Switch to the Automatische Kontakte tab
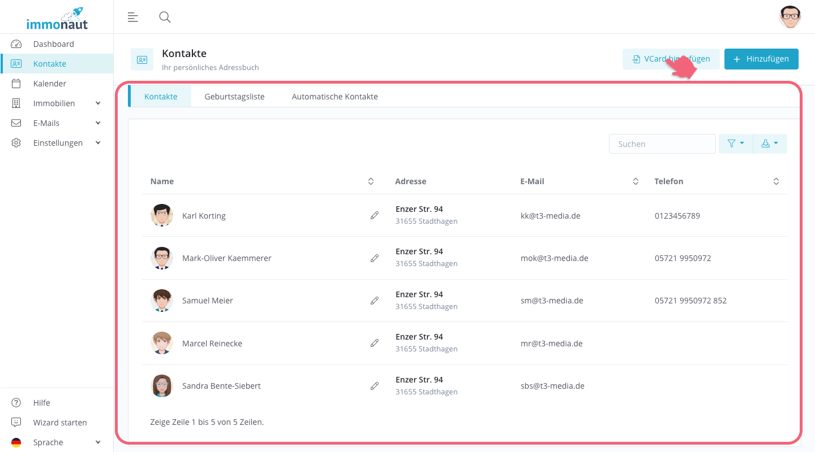The width and height of the screenshot is (815, 452). tap(334, 97)
